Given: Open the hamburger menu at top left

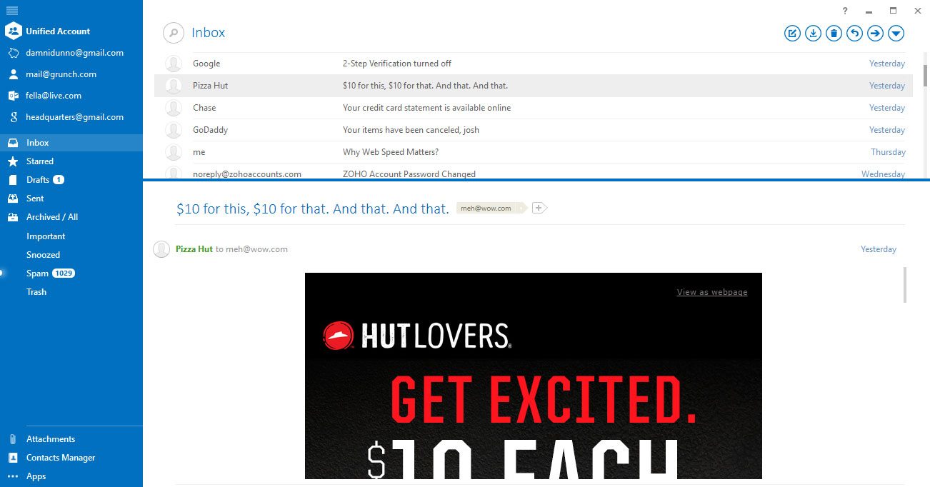Looking at the screenshot, I should (x=12, y=10).
